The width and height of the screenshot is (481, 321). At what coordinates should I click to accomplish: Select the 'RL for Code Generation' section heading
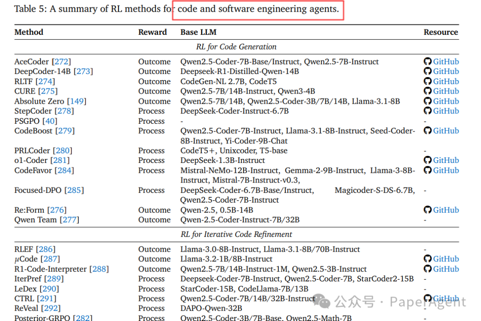(x=236, y=47)
